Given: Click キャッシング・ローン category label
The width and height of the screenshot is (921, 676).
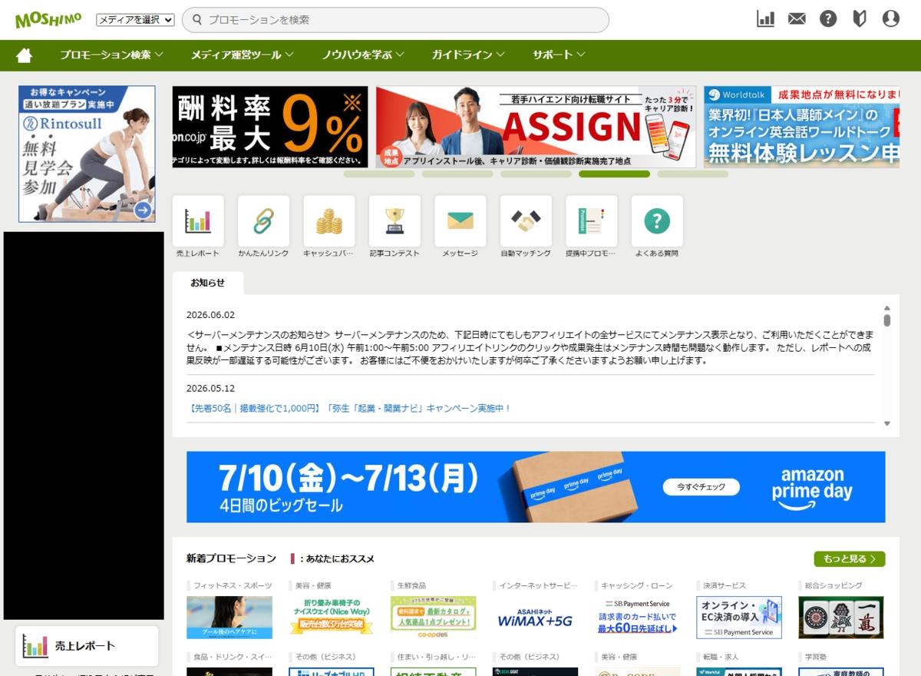Looking at the screenshot, I should [637, 585].
